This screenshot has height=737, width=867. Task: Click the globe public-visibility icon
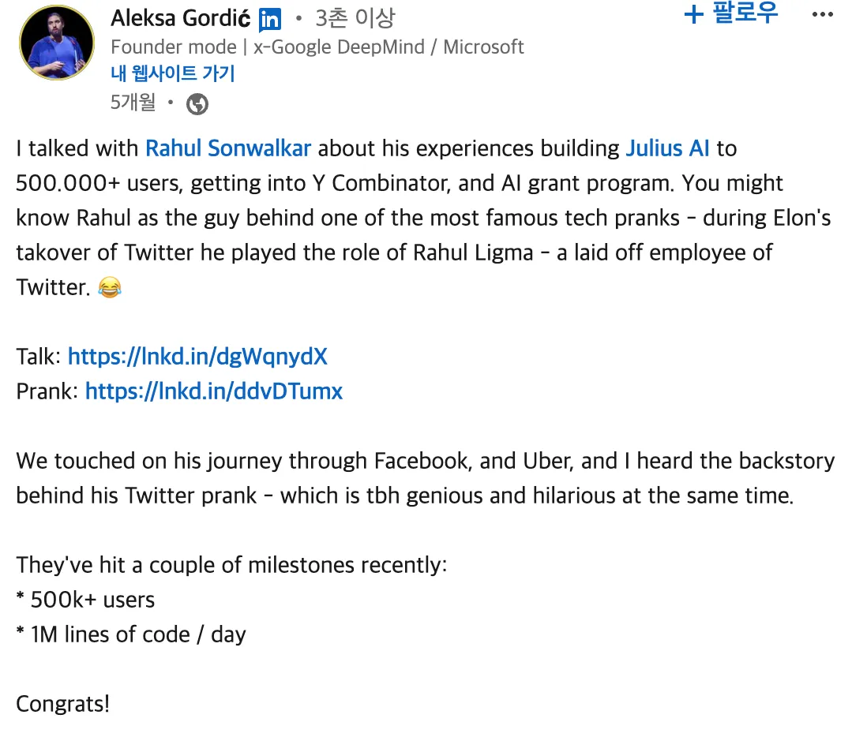tap(197, 103)
